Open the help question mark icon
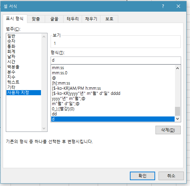This screenshot has width=190, height=186. (x=163, y=6)
